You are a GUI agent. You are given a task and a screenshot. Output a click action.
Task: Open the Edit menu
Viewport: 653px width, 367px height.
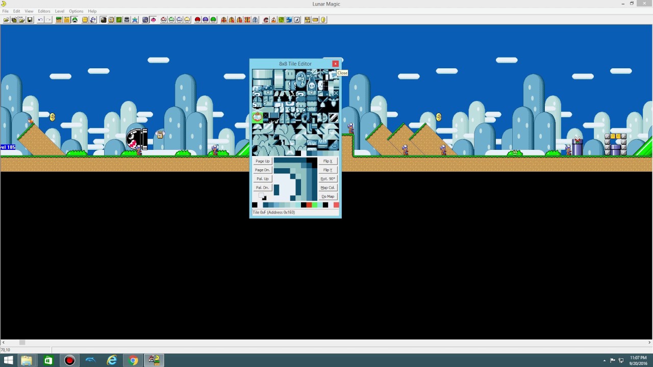[x=17, y=11]
